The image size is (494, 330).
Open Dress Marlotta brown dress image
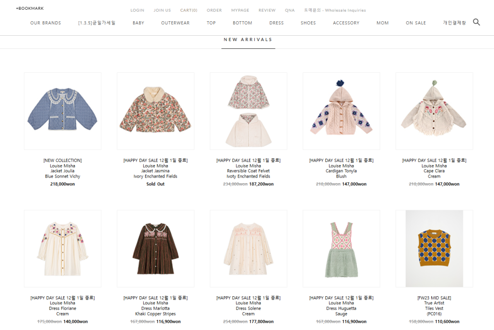[x=155, y=248]
